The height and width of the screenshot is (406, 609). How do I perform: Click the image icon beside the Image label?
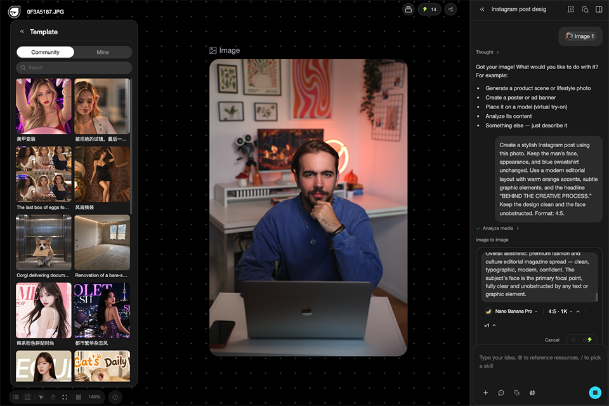[213, 50]
